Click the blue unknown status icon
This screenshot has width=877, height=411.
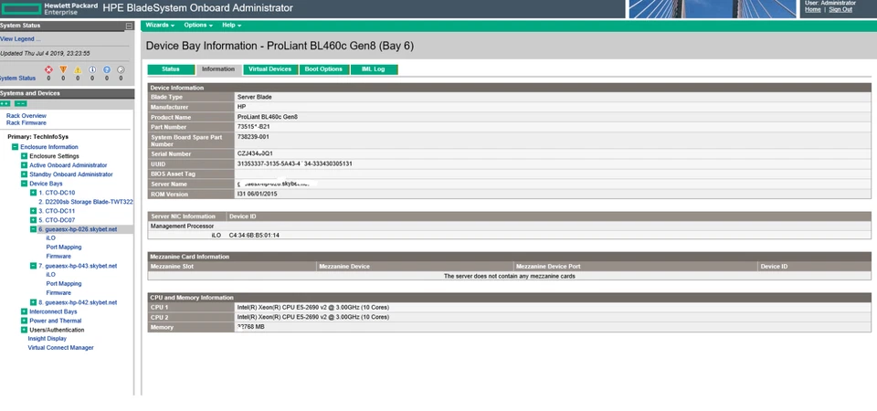tap(107, 70)
